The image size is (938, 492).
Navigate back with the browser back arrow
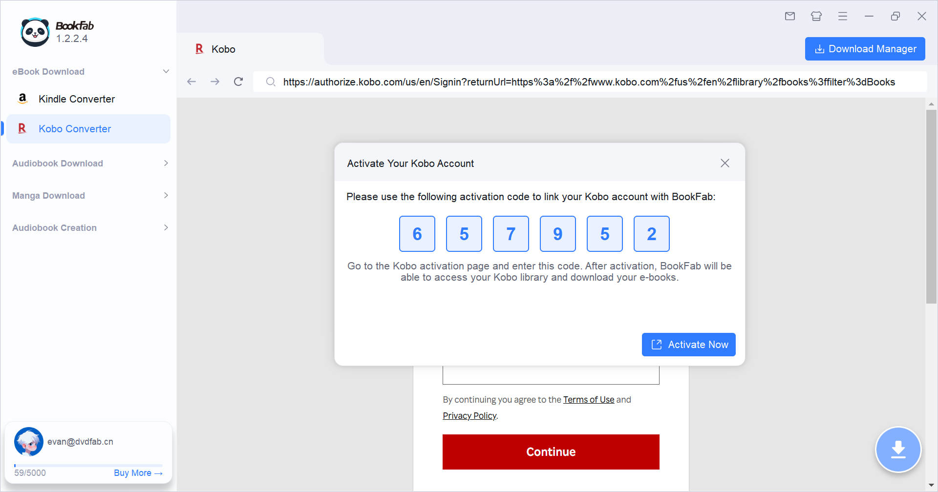191,82
